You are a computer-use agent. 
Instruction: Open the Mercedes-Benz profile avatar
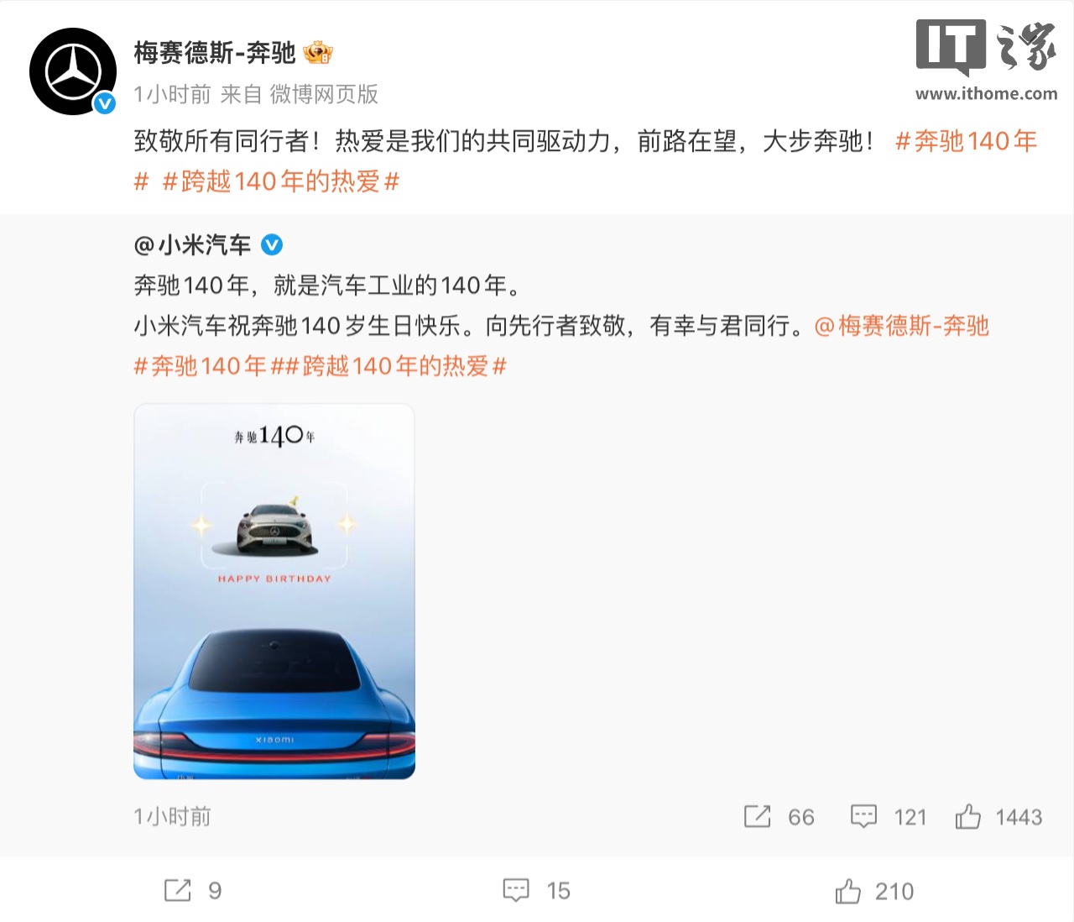coord(73,71)
